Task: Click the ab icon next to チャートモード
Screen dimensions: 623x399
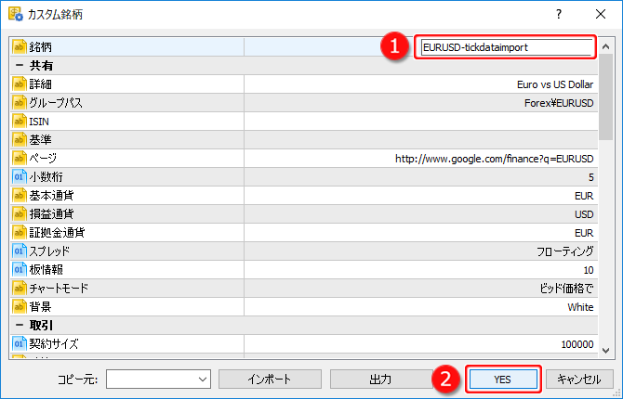Action: click(x=20, y=288)
